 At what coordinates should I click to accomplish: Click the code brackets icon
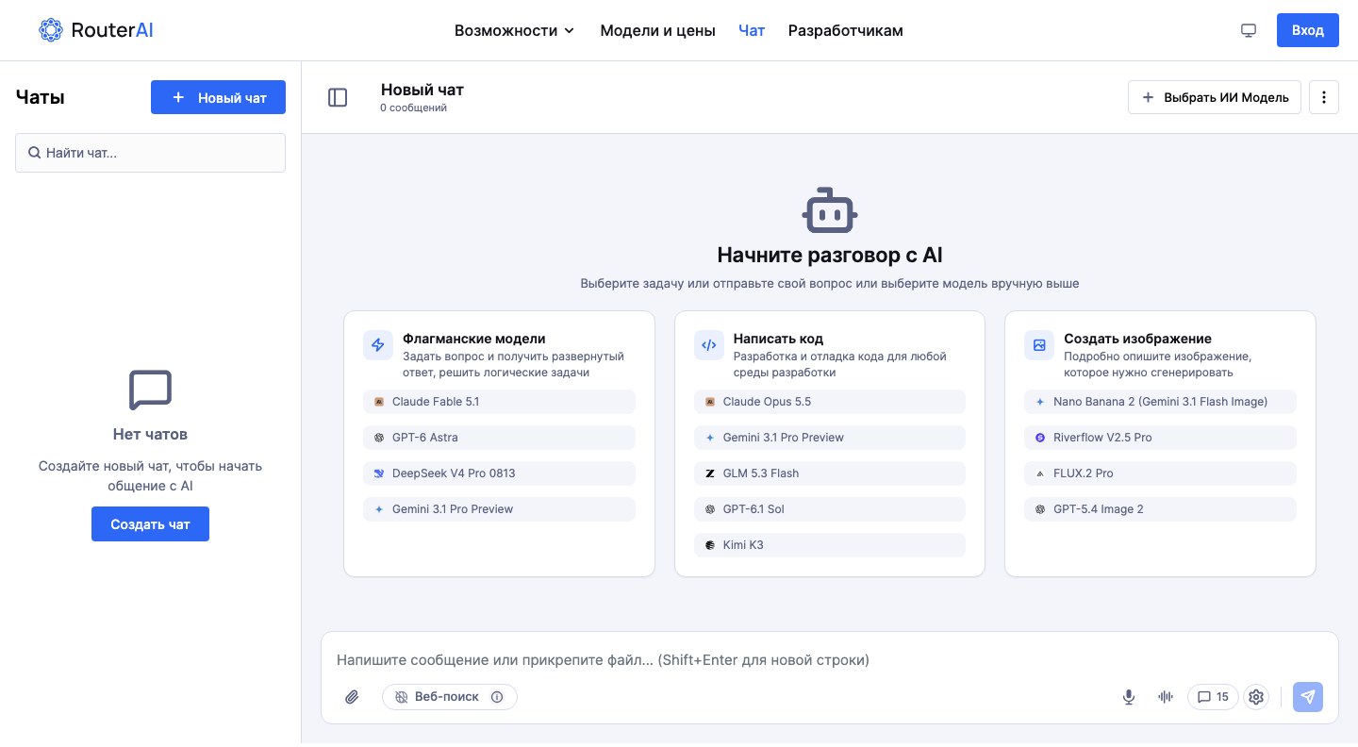[709, 345]
